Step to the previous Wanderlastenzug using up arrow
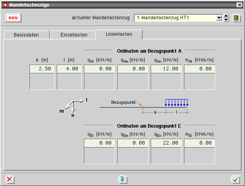Image resolution: width=245 pixels, height=186 pixels. (x=226, y=16)
